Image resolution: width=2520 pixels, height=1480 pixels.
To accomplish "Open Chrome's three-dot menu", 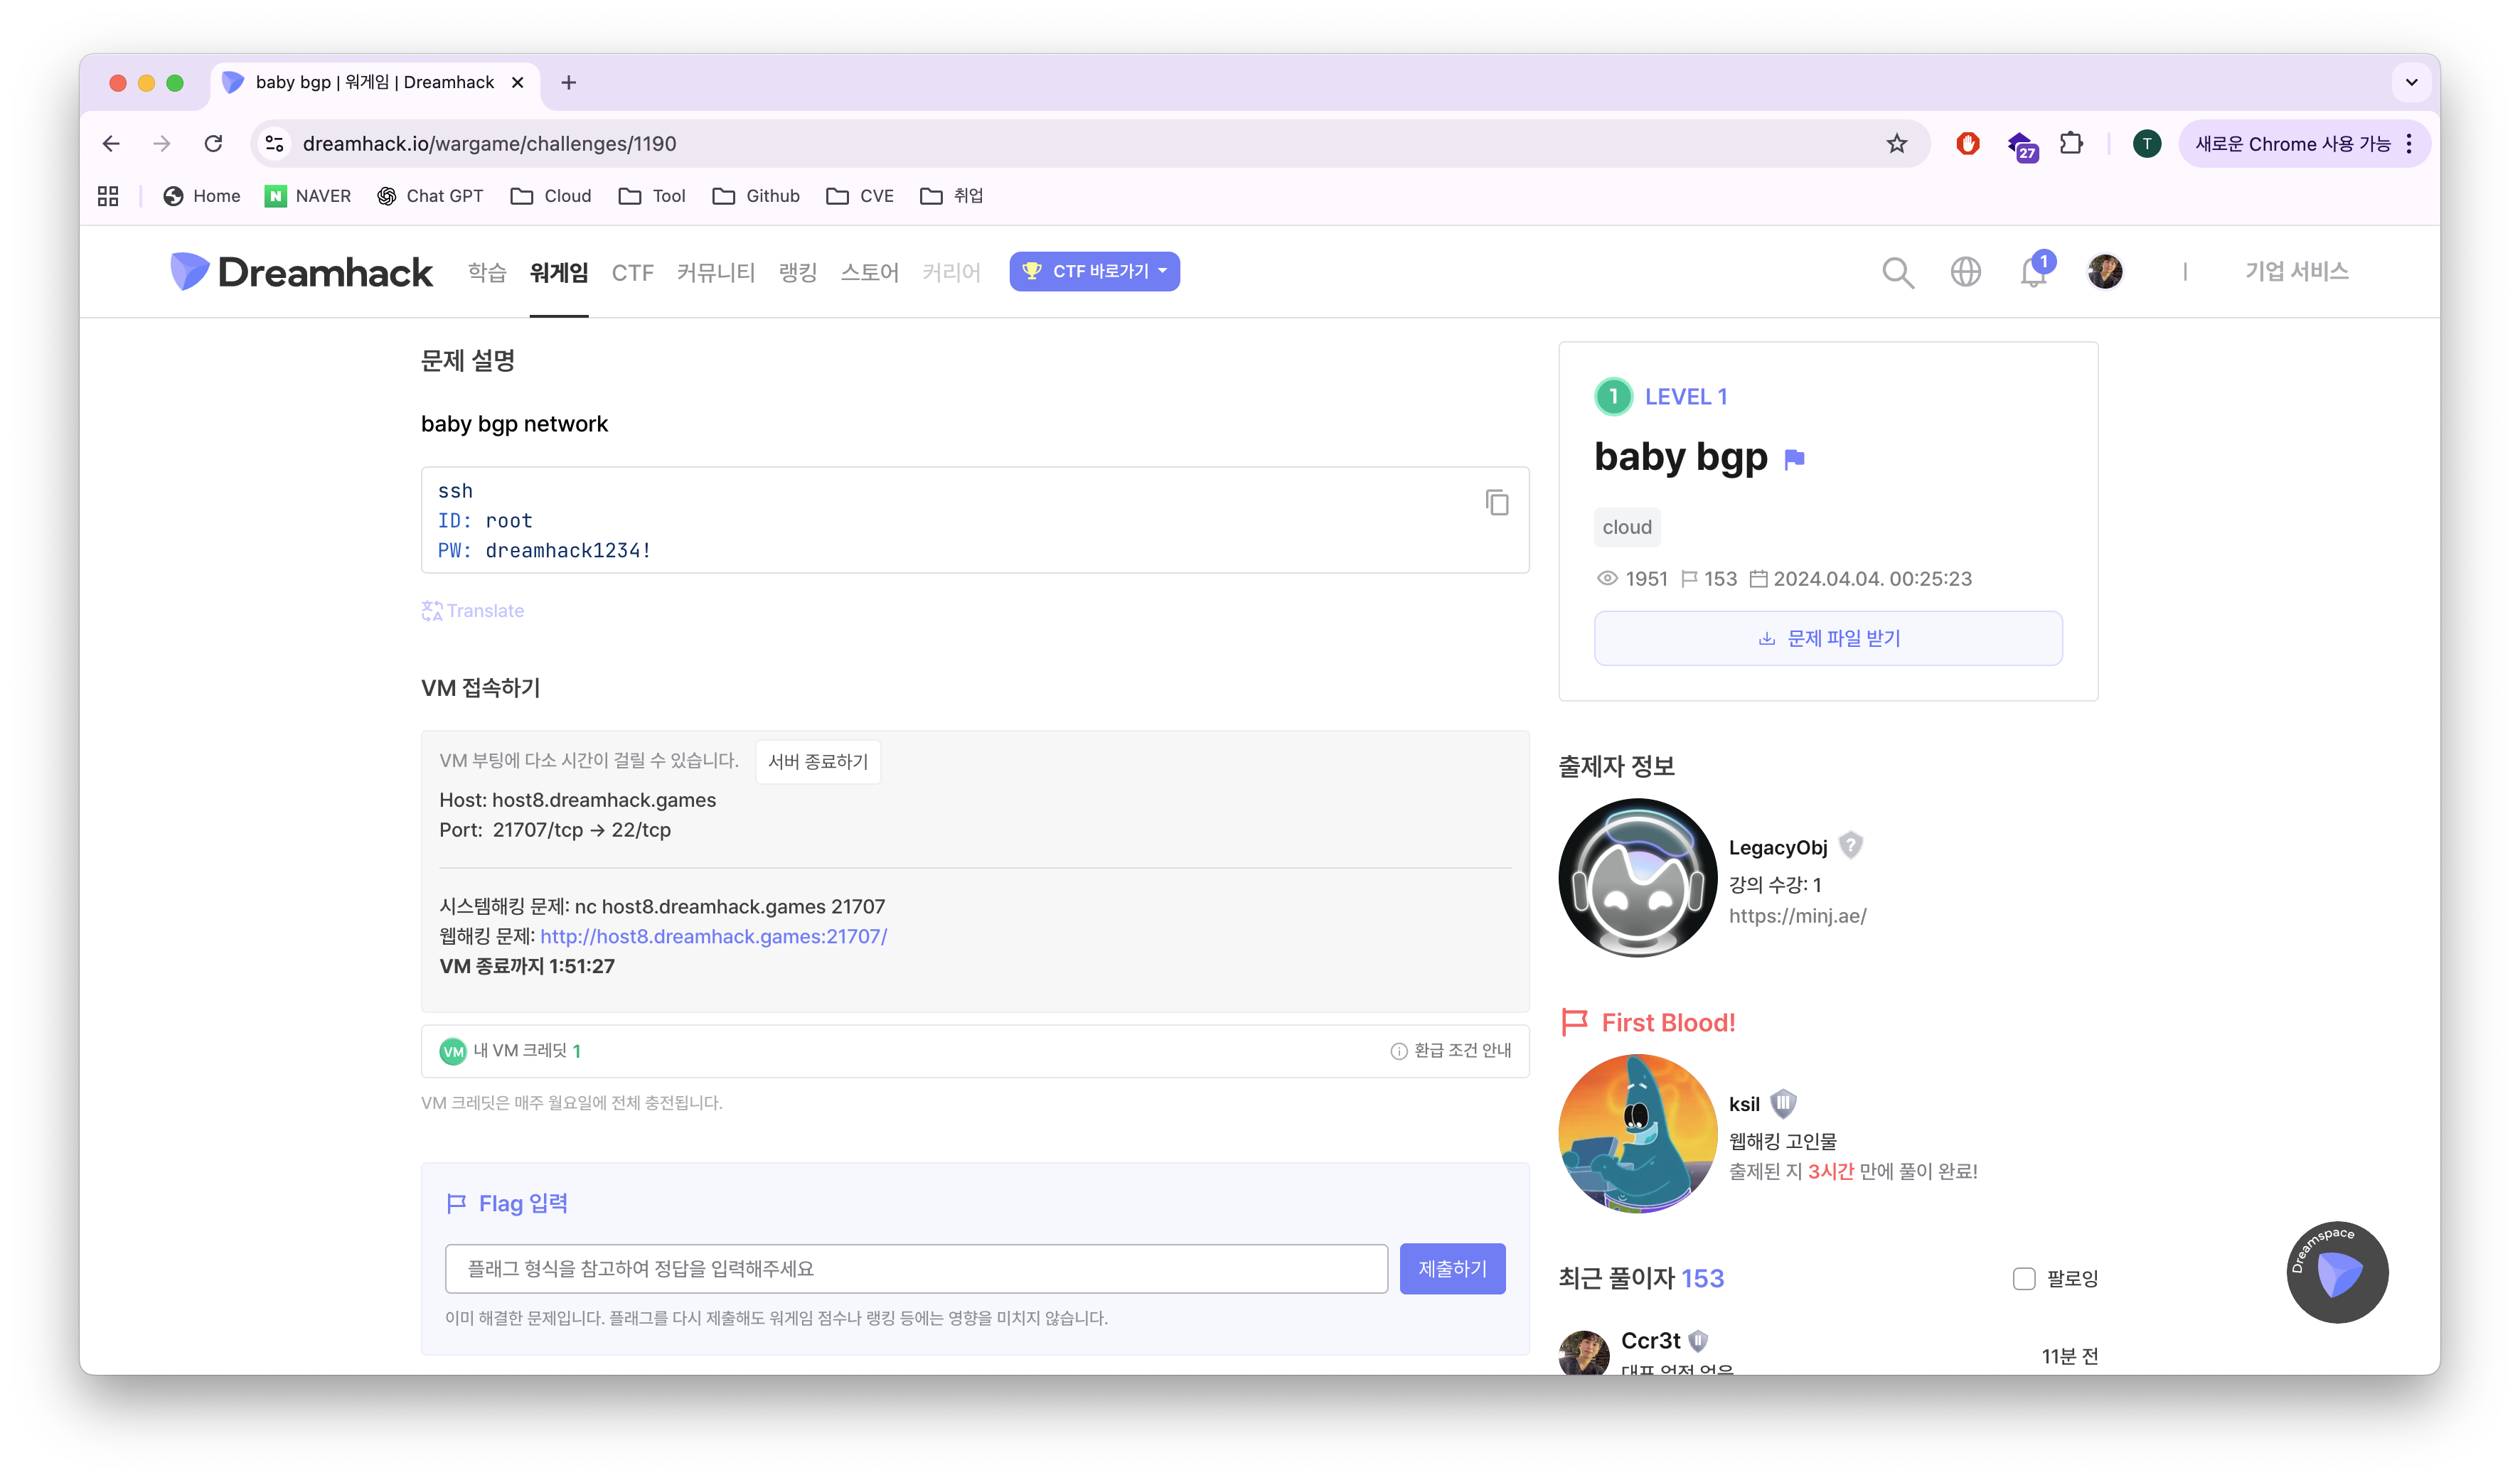I will (x=2409, y=144).
